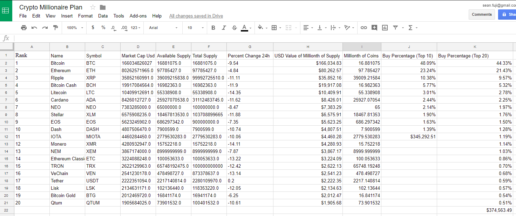Select the QTUM symbol cell
516x216 pixels.
pos(103,203)
